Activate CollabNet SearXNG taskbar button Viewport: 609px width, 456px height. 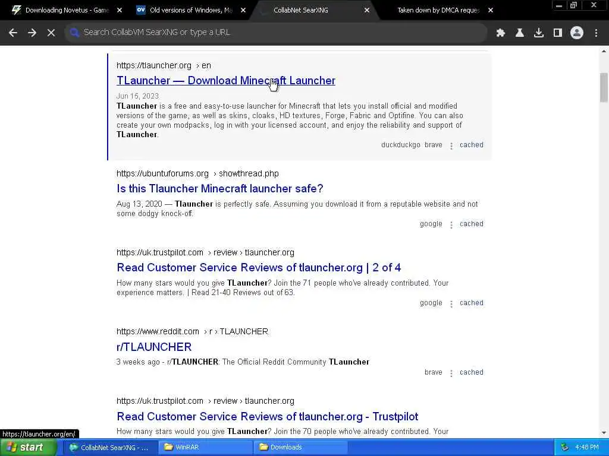(110, 448)
